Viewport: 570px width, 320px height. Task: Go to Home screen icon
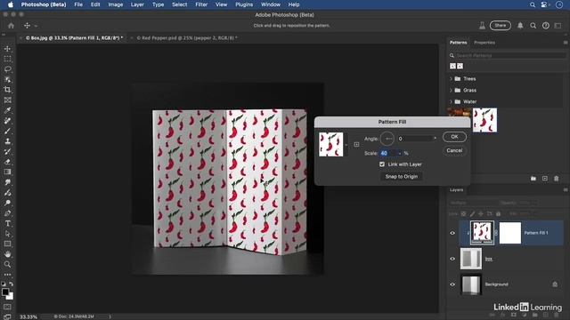tap(11, 26)
